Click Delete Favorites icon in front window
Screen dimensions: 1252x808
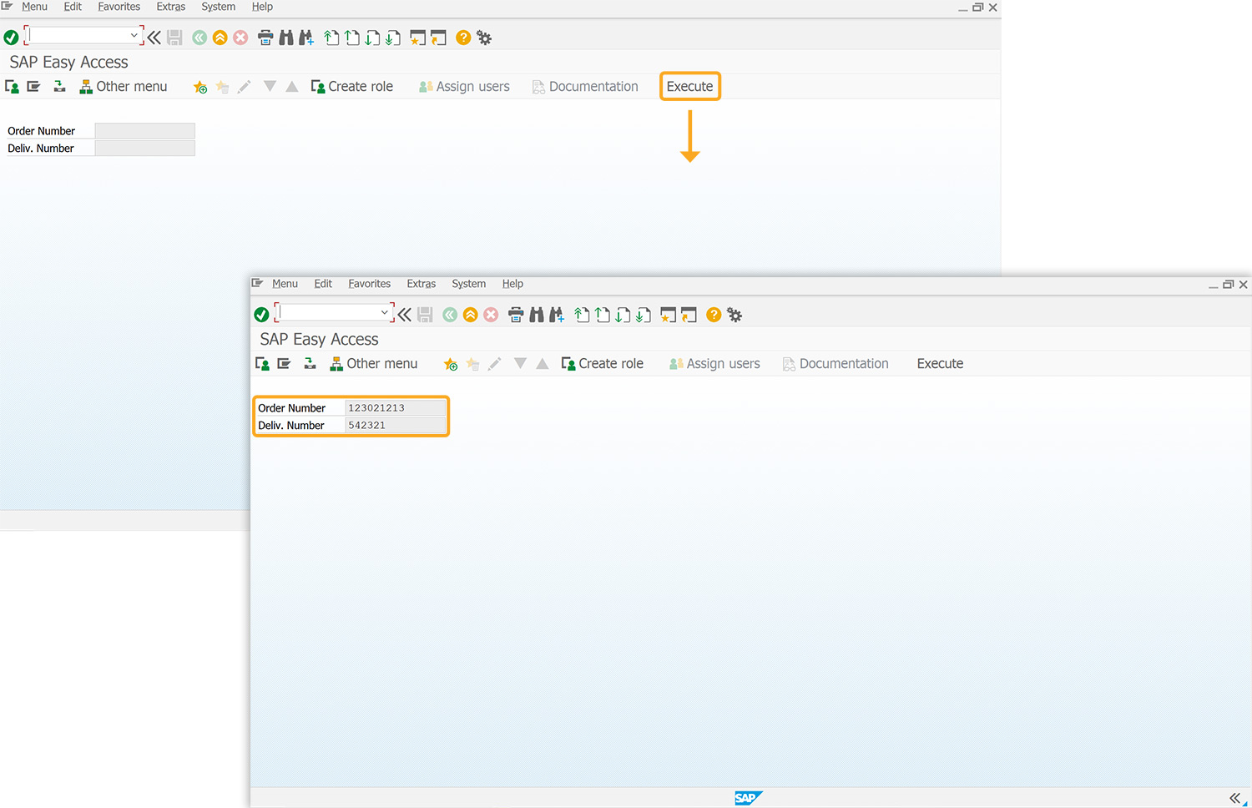[x=472, y=364]
